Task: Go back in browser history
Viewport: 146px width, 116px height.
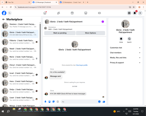Action: tap(3, 7)
